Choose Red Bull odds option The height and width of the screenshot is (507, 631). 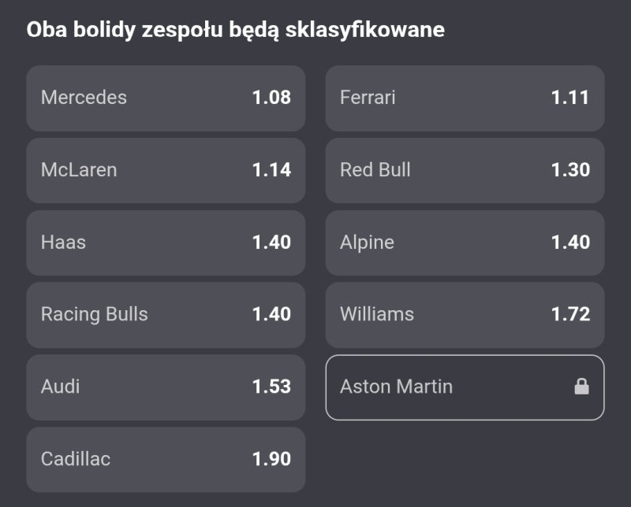click(465, 170)
